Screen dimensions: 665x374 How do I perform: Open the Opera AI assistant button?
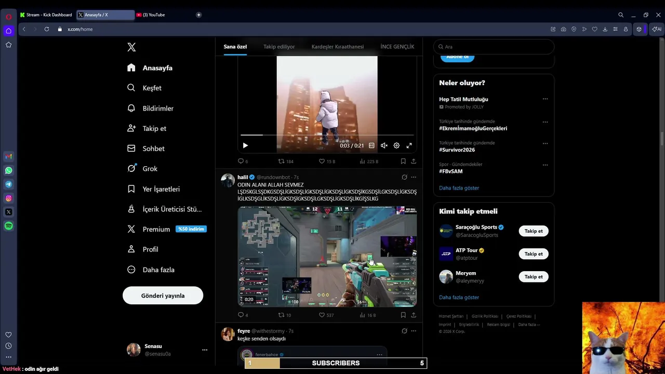657,29
